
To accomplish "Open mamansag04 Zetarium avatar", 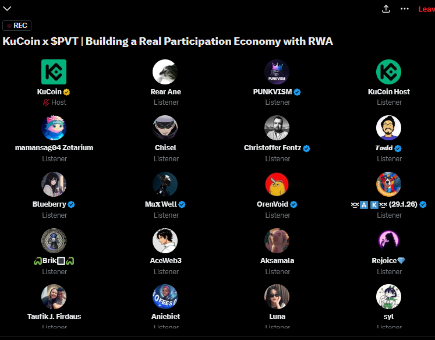I will point(54,128).
